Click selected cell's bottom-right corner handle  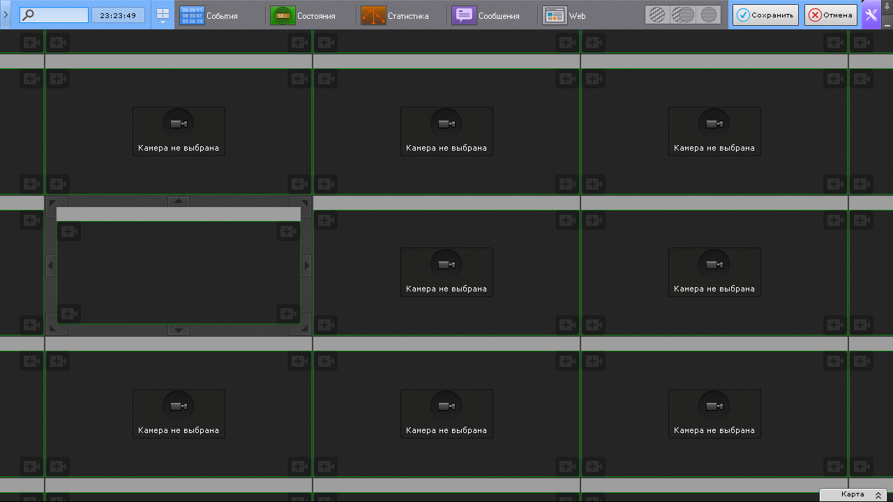(306, 330)
